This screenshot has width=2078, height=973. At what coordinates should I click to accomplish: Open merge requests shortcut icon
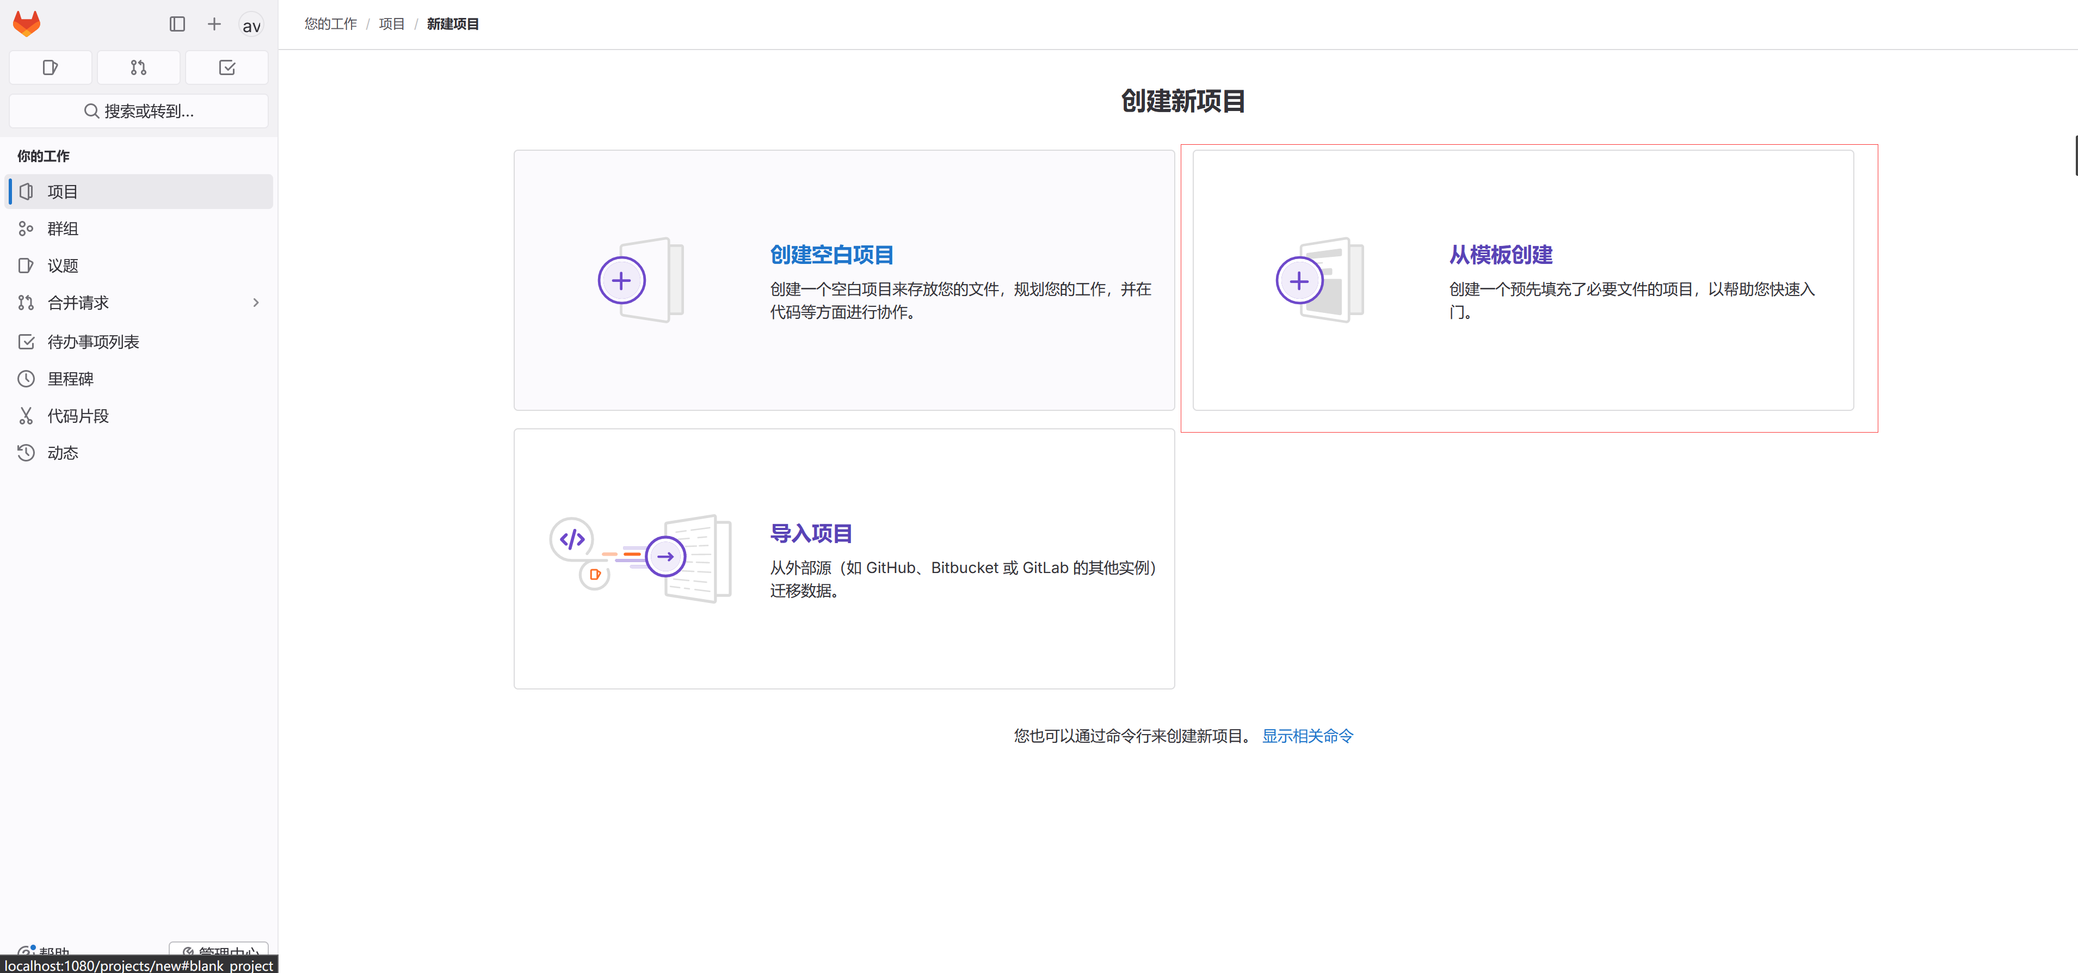139,68
